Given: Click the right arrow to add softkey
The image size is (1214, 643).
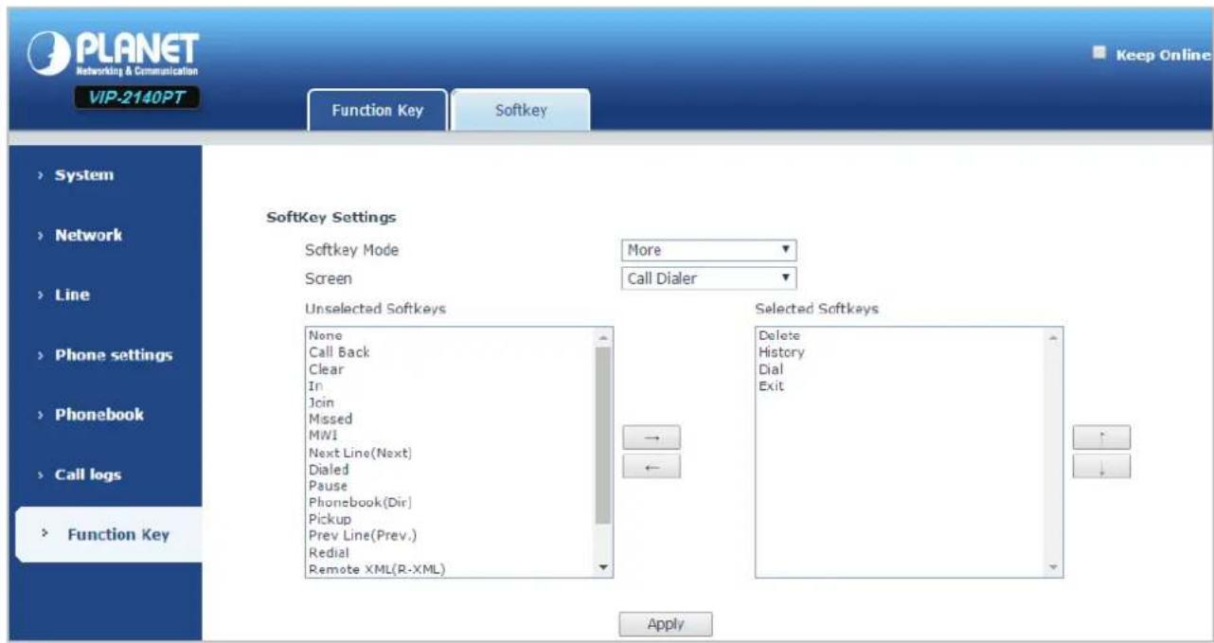Looking at the screenshot, I should click(x=652, y=438).
